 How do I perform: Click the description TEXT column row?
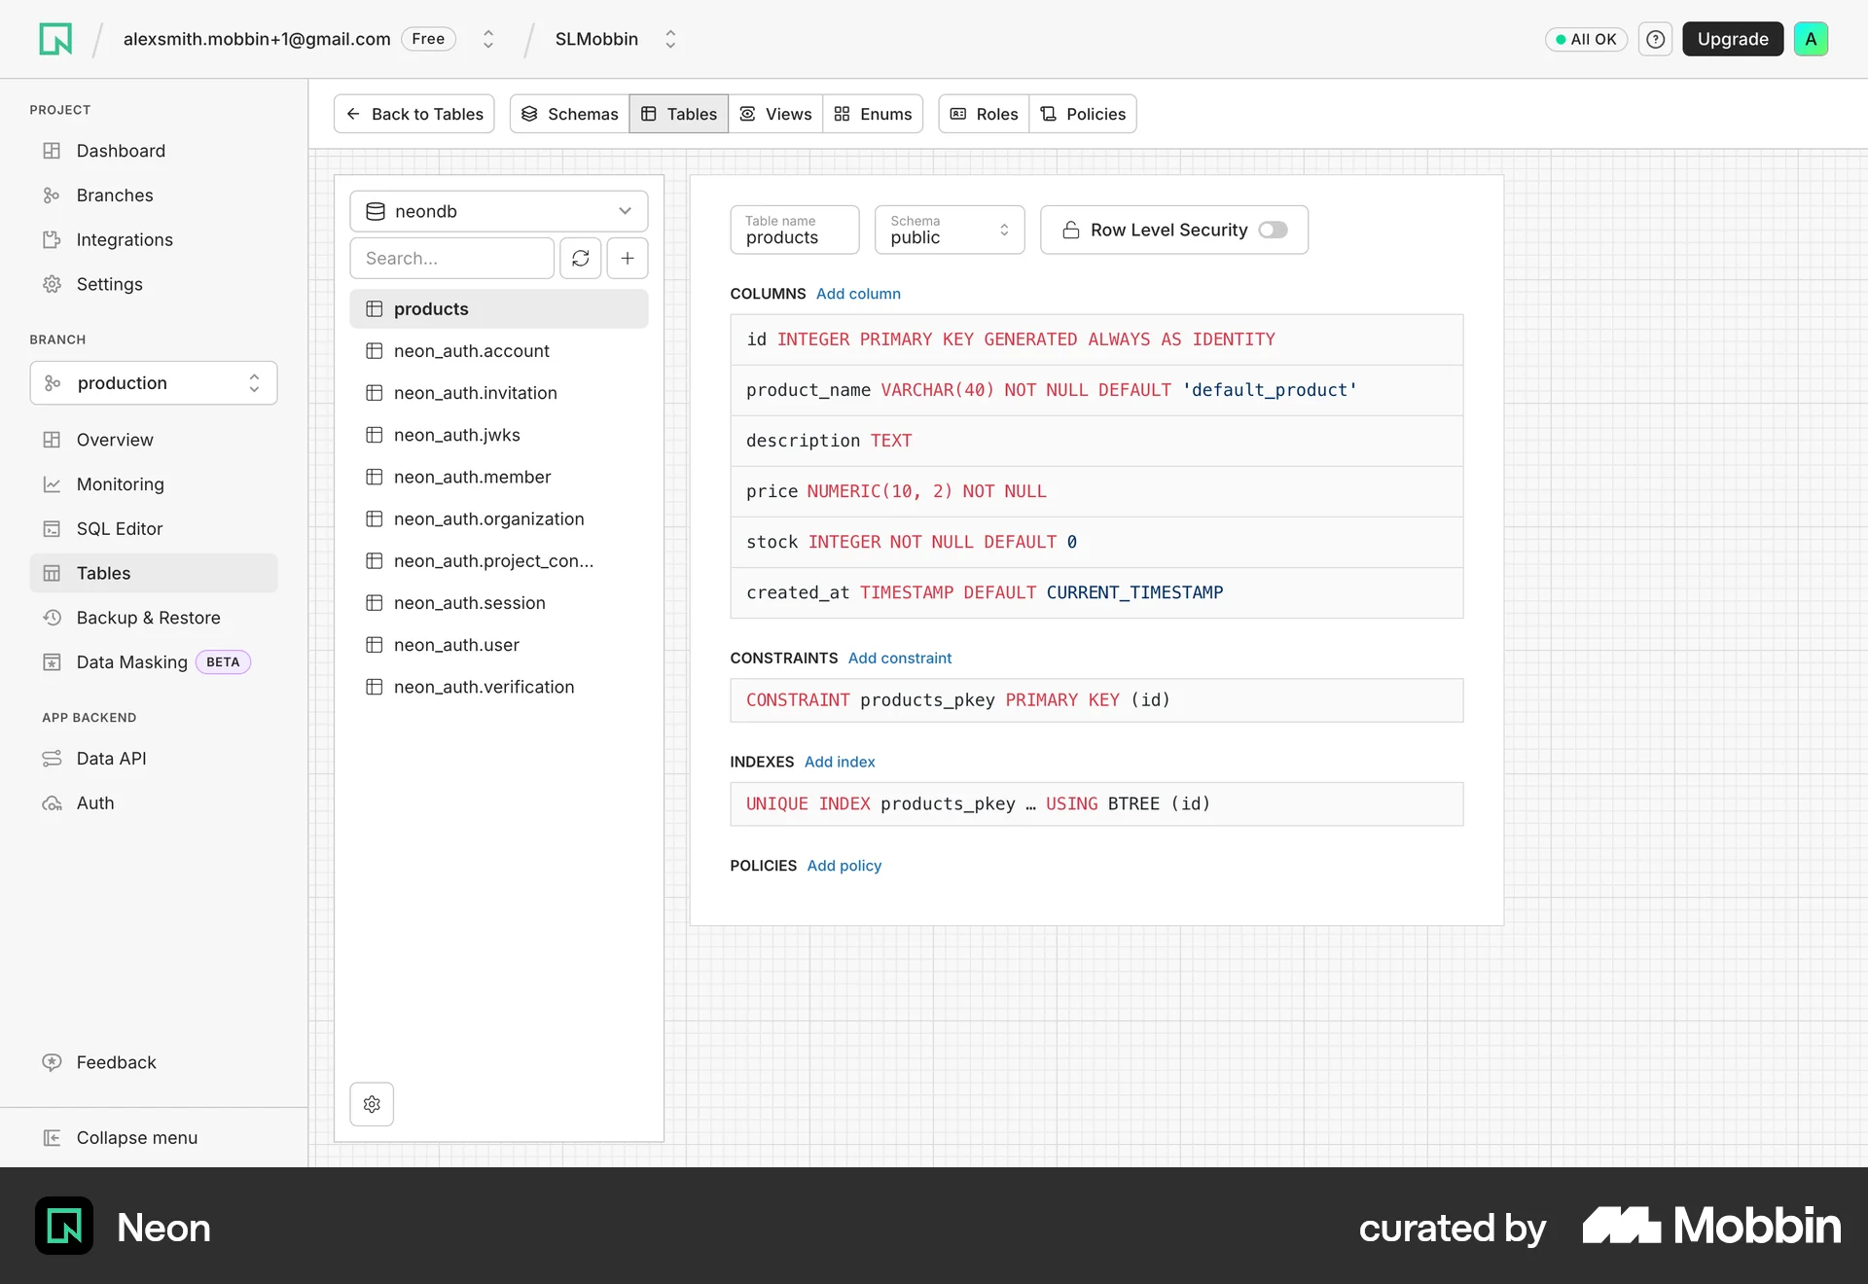pyautogui.click(x=1096, y=441)
